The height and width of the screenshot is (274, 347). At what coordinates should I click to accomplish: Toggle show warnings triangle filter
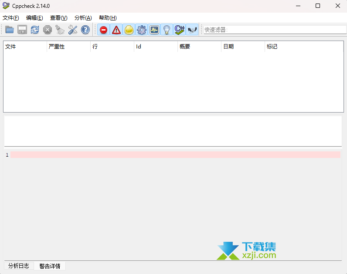click(116, 30)
